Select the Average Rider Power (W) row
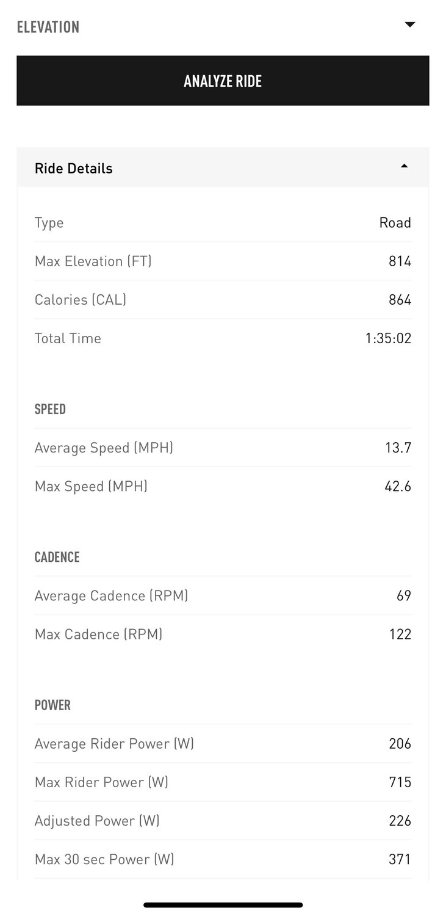Image resolution: width=446 pixels, height=916 pixels. [x=223, y=744]
